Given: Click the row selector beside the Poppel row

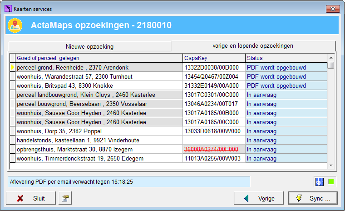Looking at the screenshot, I should (13, 131).
